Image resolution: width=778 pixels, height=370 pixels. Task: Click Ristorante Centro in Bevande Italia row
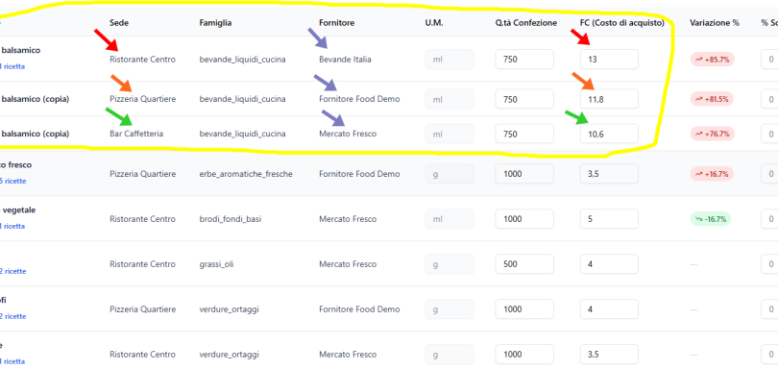(142, 59)
